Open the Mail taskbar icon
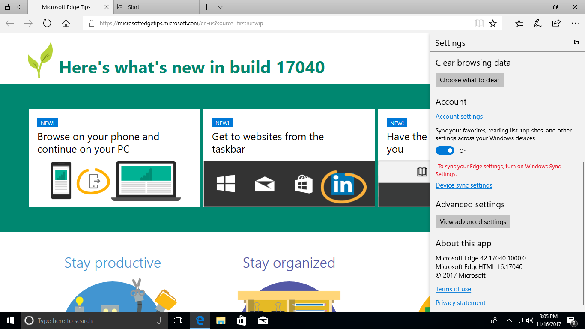The image size is (585, 329). (x=263, y=320)
